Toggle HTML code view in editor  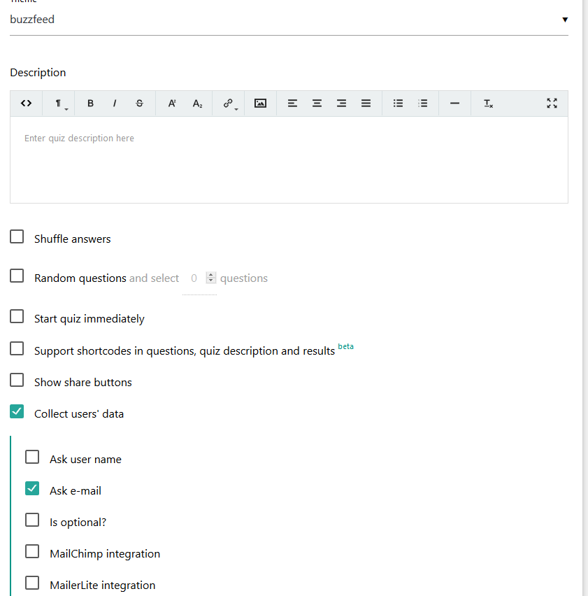point(26,104)
